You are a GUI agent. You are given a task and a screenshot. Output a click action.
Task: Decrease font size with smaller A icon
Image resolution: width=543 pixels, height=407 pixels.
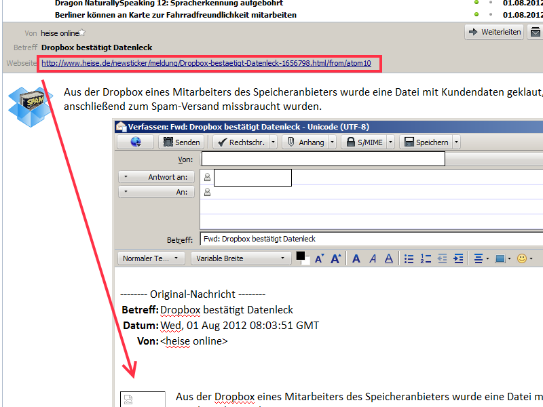319,258
